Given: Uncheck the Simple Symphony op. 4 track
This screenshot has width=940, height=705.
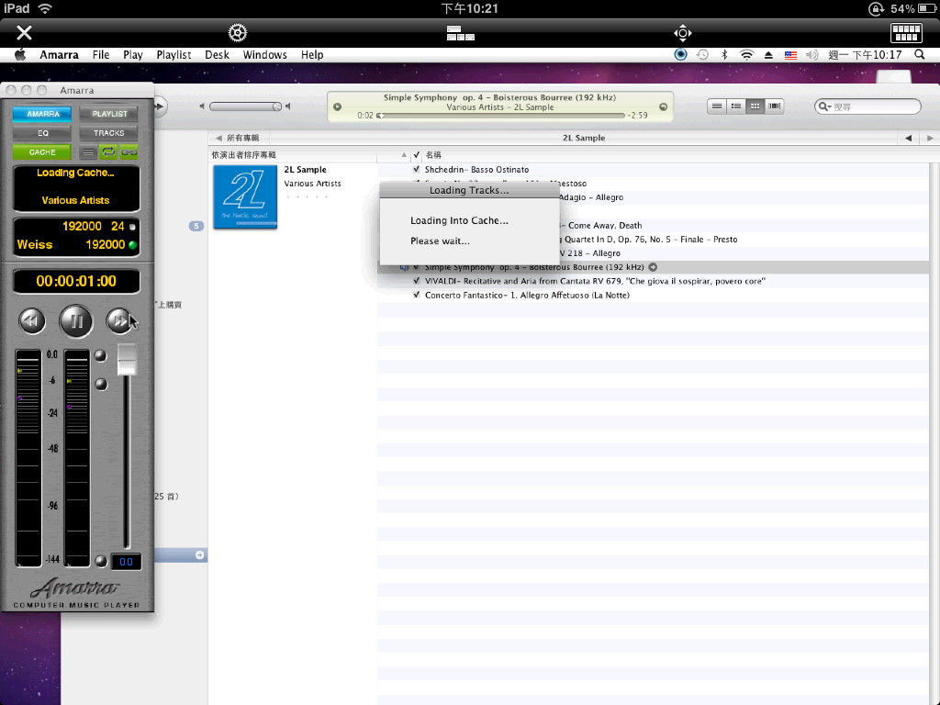Looking at the screenshot, I should [417, 267].
